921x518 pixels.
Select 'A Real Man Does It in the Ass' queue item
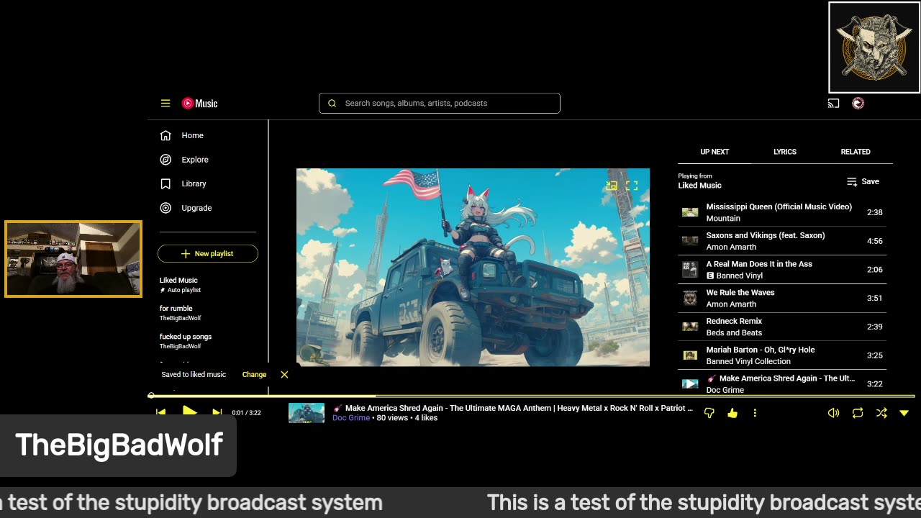point(782,270)
